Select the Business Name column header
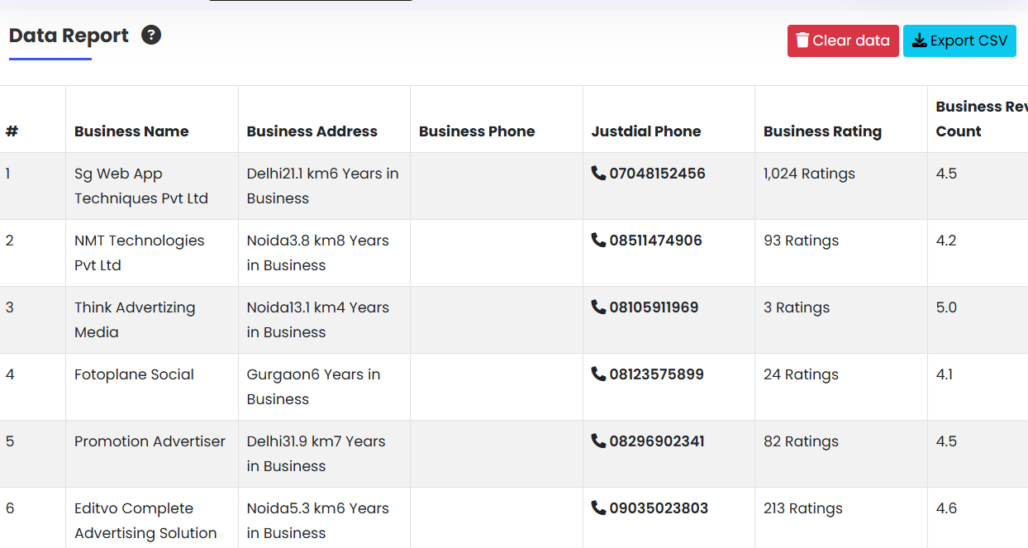The image size is (1028, 548). tap(131, 131)
